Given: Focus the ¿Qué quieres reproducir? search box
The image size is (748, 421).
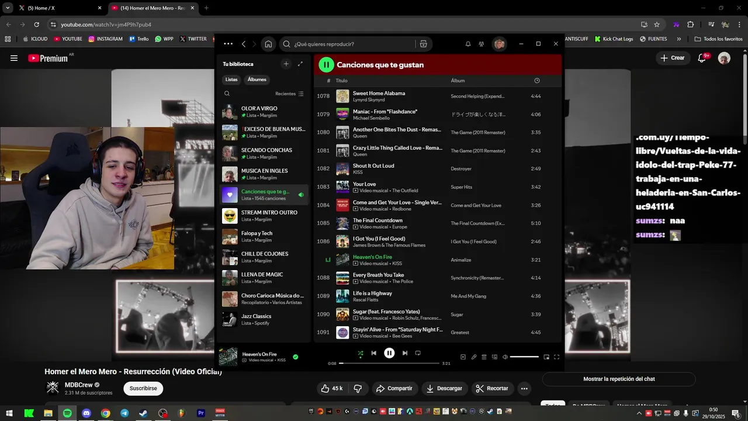Looking at the screenshot, I should (x=348, y=44).
